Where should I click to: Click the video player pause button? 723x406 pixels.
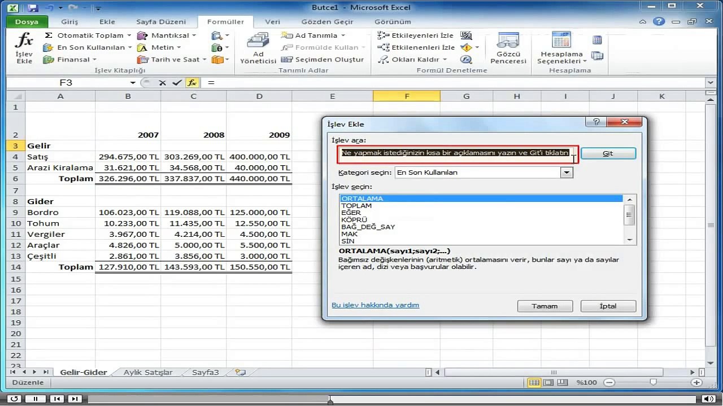(35, 399)
